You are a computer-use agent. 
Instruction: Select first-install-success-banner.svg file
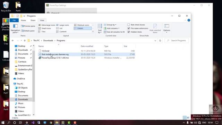coord(87,54)
